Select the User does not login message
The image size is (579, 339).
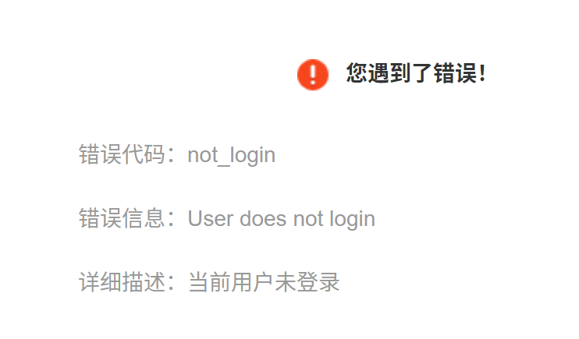coord(282,219)
